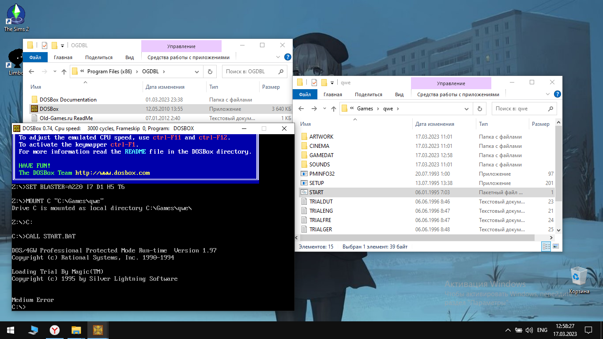Expand the ribbon in the qwe window
Image resolution: width=603 pixels, height=339 pixels.
pos(547,94)
